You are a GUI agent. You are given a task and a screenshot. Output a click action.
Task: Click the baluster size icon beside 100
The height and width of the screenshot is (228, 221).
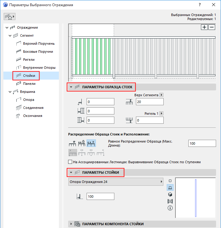tap(80, 197)
